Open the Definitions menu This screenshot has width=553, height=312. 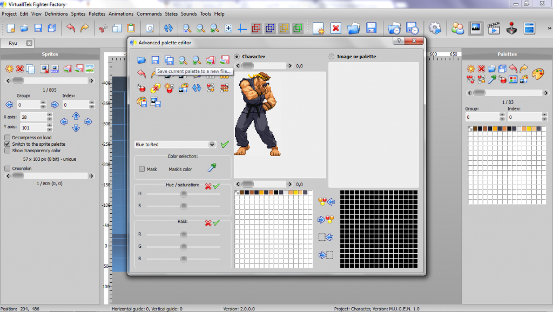coord(56,13)
